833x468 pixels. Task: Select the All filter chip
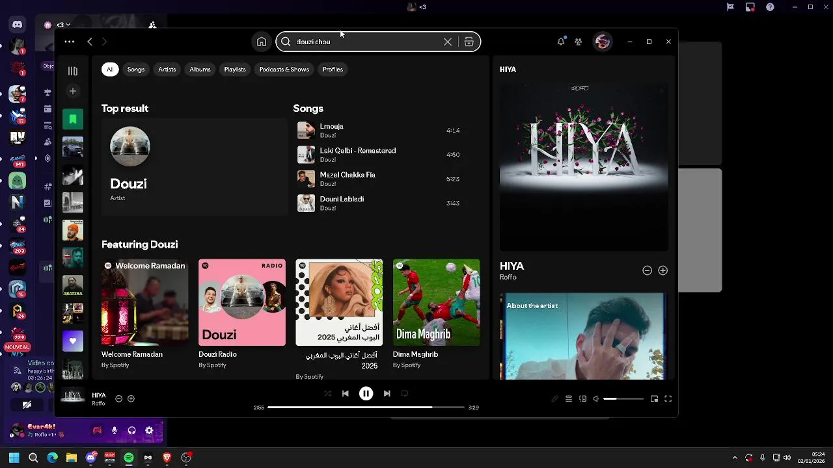pyautogui.click(x=110, y=70)
